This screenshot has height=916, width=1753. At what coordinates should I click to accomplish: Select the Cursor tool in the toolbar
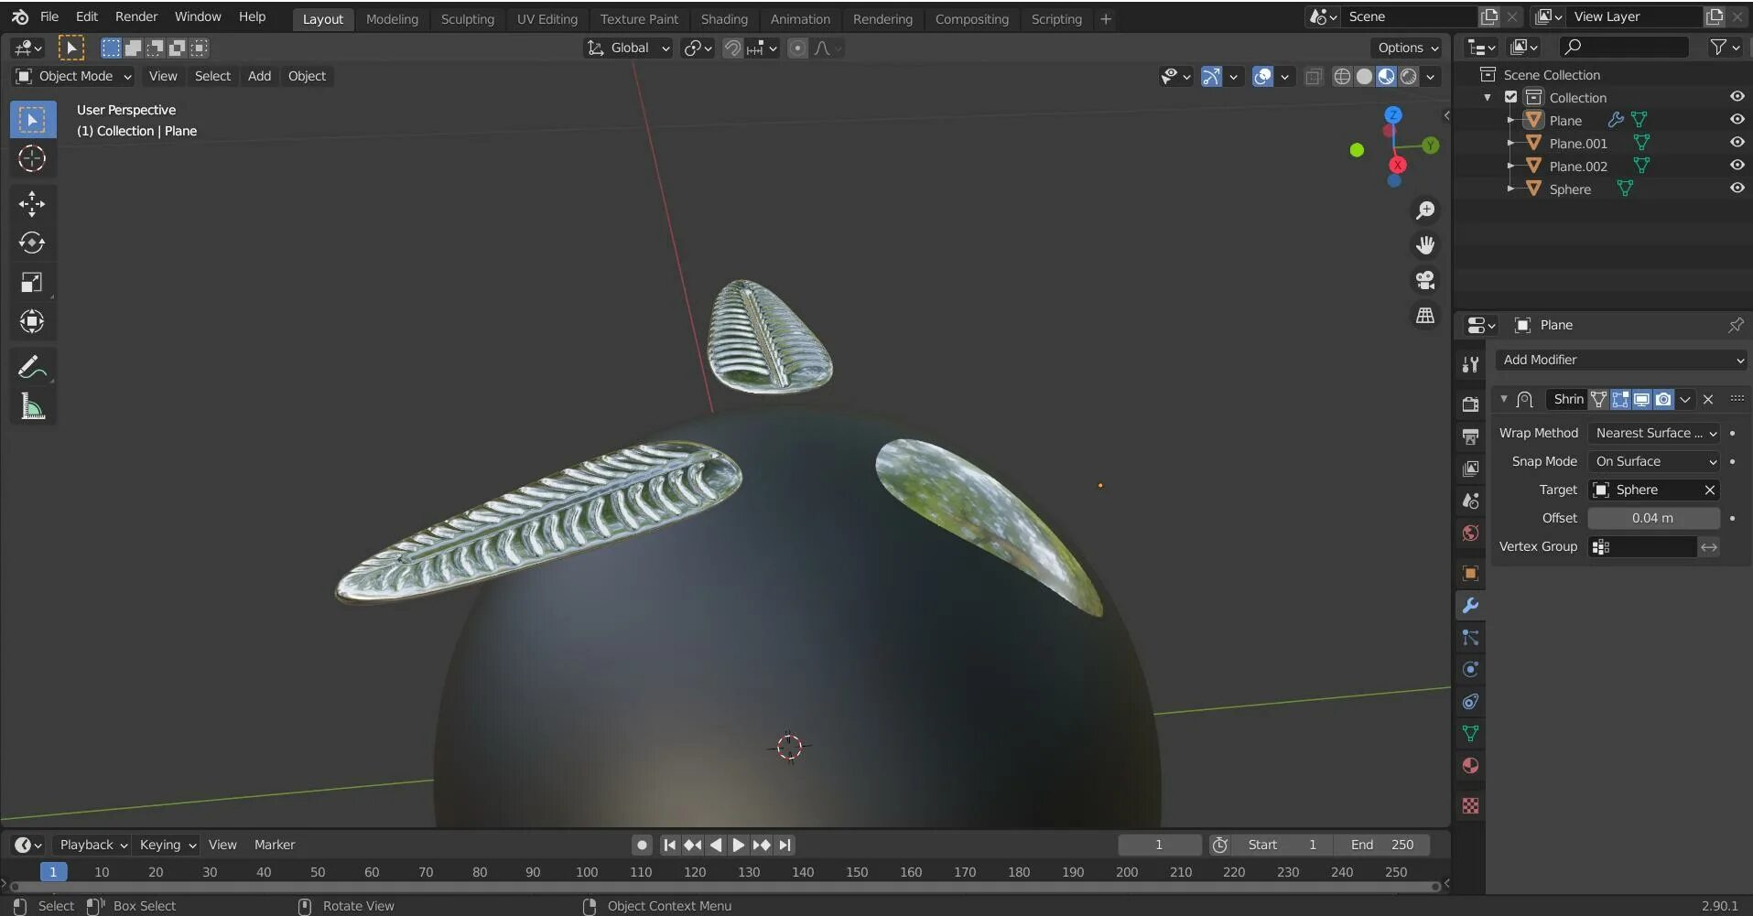click(32, 159)
